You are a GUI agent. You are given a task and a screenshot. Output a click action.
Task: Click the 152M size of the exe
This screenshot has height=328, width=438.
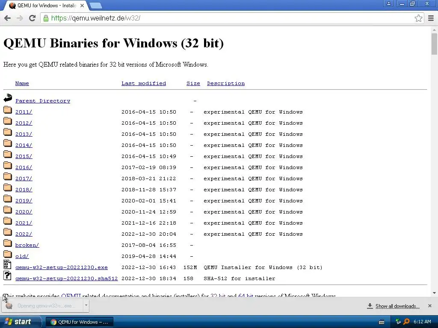(x=190, y=267)
